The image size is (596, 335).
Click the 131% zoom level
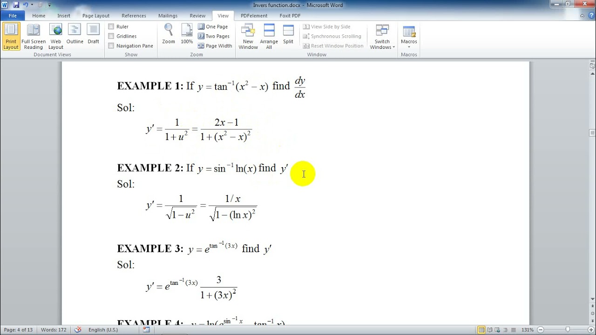pyautogui.click(x=528, y=330)
